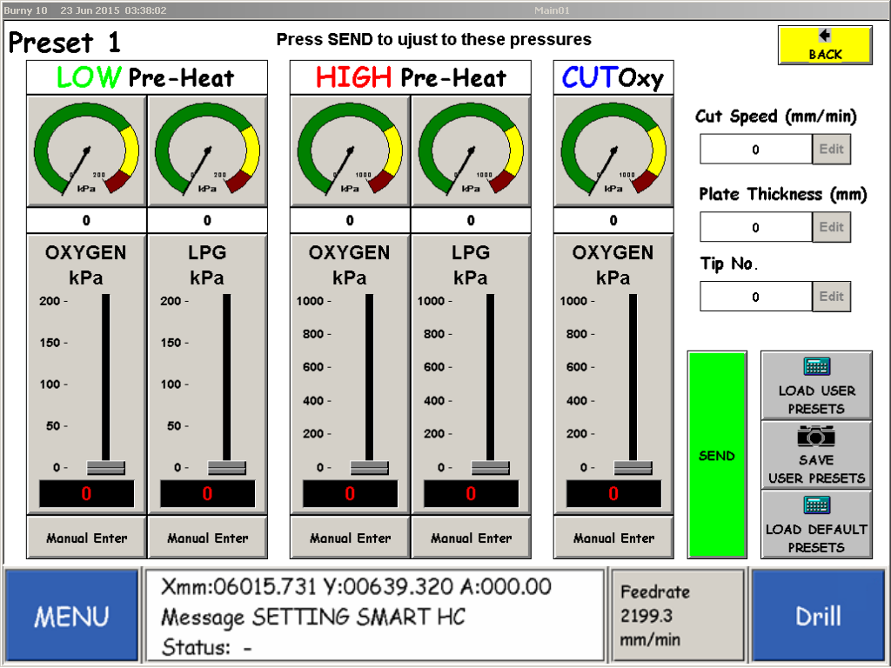
Task: Click the CUTOxy heading
Action: click(613, 77)
